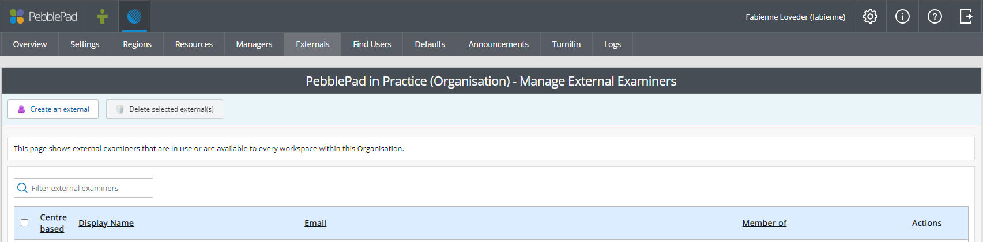Go to the Turnitin tab
The height and width of the screenshot is (242, 983).
(x=566, y=44)
